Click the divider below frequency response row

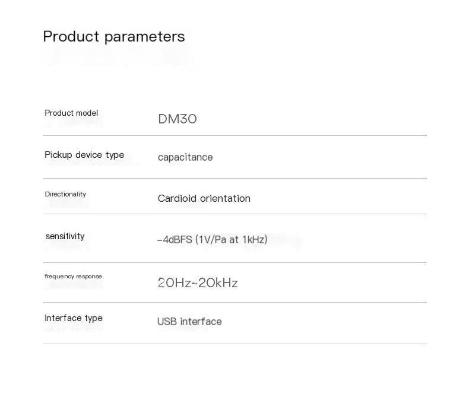235,303
